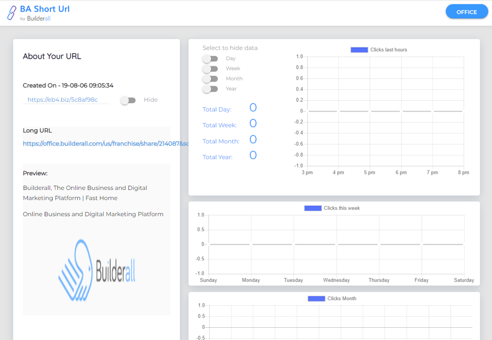Image resolution: width=492 pixels, height=340 pixels.
Task: Toggle the Day data switch
Action: click(x=210, y=58)
